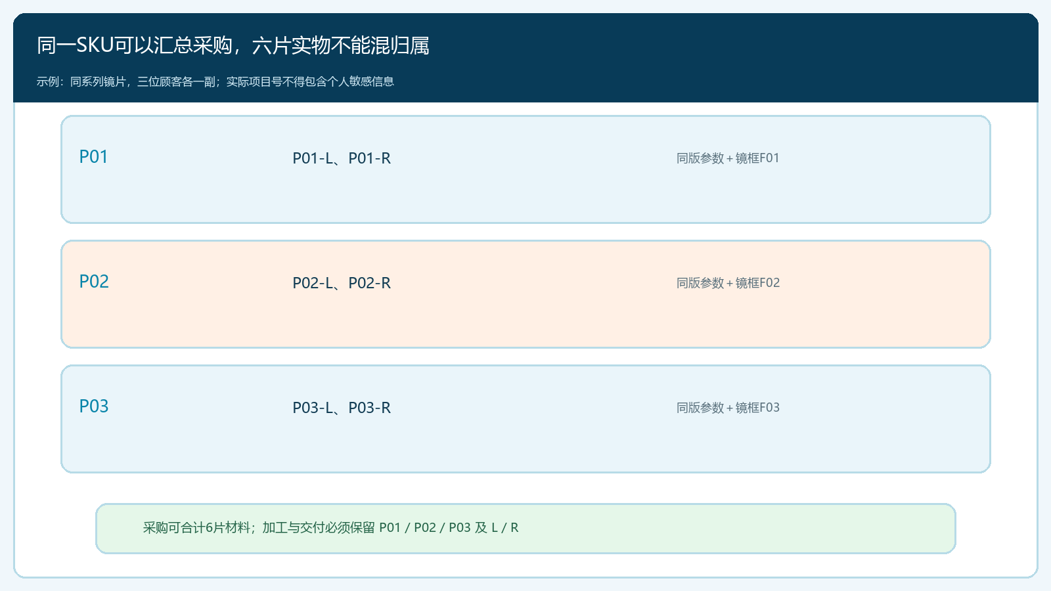This screenshot has height=591, width=1051.
Task: Click the P01 project label
Action: pyautogui.click(x=93, y=157)
